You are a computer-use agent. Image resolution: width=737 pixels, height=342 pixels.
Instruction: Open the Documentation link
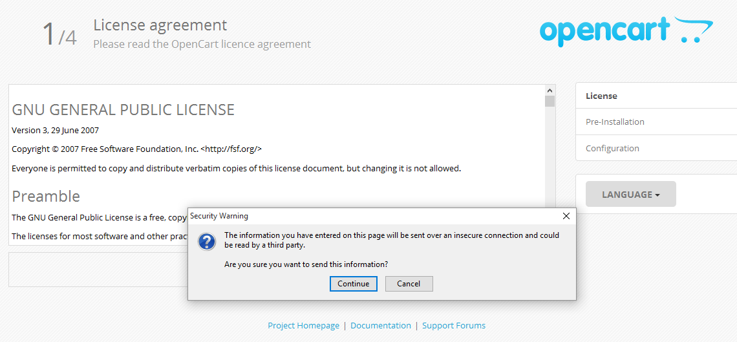[381, 326]
